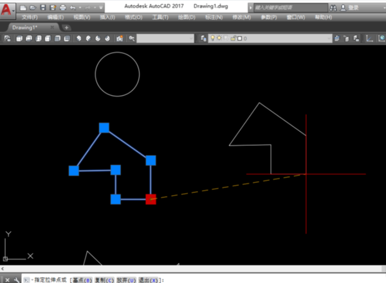Click the wrench customize icon on command line
Image resolution: width=386 pixels, height=283 pixels.
pos(15,280)
